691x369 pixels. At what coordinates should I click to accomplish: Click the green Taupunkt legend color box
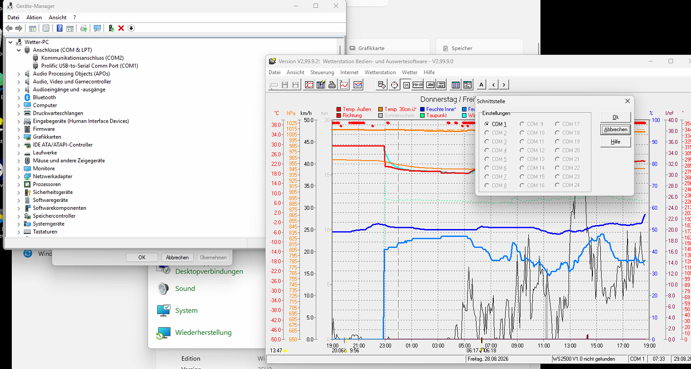tap(422, 115)
